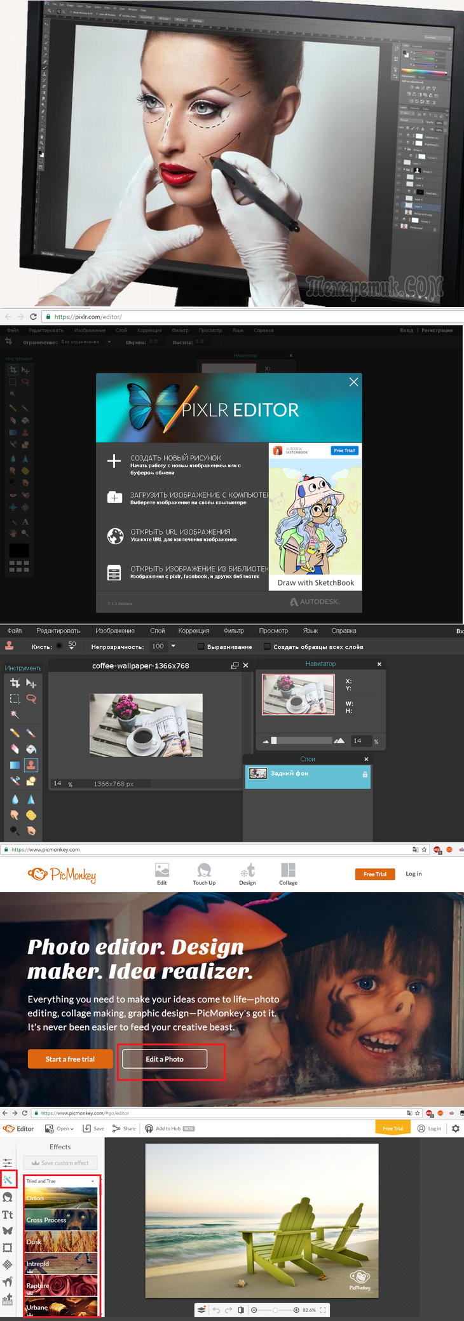The image size is (464, 1321).
Task: Close the Pixlr Editor welcome dialog
Action: coord(353,382)
